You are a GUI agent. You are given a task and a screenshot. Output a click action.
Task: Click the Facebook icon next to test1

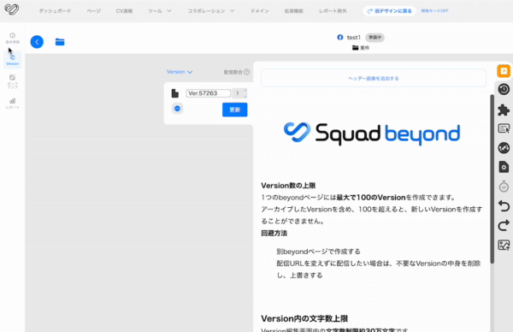[x=340, y=38]
